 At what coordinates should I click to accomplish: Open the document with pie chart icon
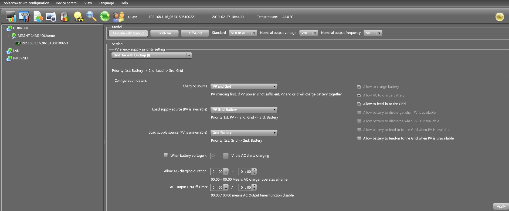(38, 16)
